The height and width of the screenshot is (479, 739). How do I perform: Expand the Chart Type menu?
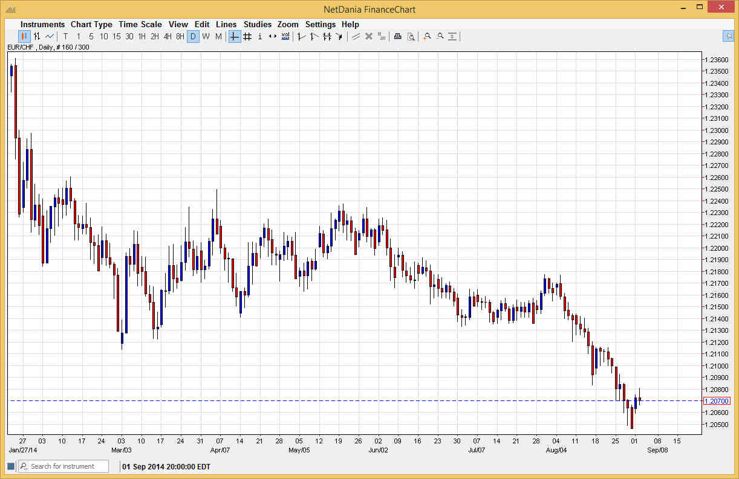tap(91, 25)
